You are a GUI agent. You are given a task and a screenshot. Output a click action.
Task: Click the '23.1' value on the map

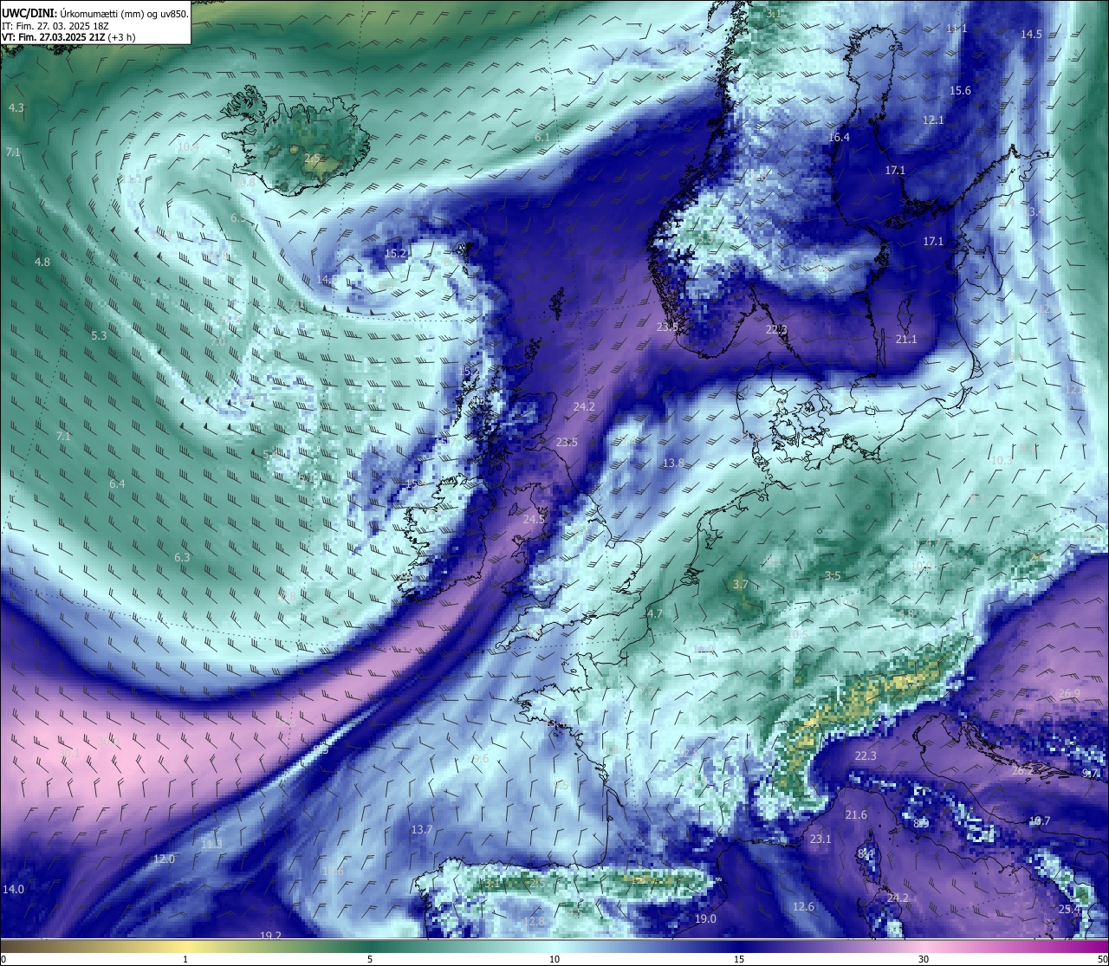pos(820,840)
